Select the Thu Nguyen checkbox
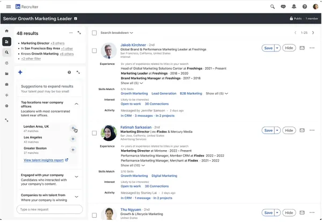 (94, 215)
